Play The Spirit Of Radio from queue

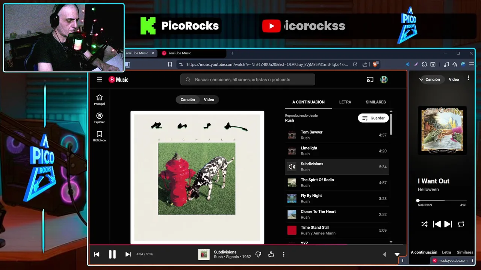pos(337,183)
